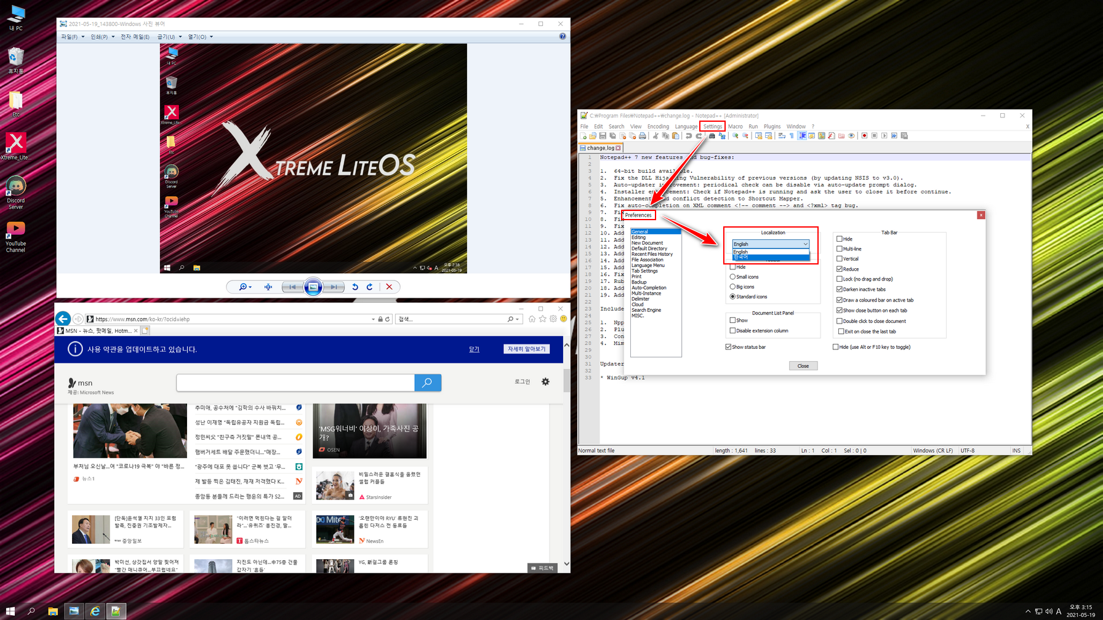Image resolution: width=1103 pixels, height=620 pixels.
Task: Open the Discord Server desktop shortcut
Action: [x=15, y=193]
